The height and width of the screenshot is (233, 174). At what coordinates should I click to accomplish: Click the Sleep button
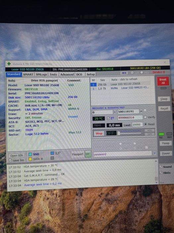click(x=164, y=99)
